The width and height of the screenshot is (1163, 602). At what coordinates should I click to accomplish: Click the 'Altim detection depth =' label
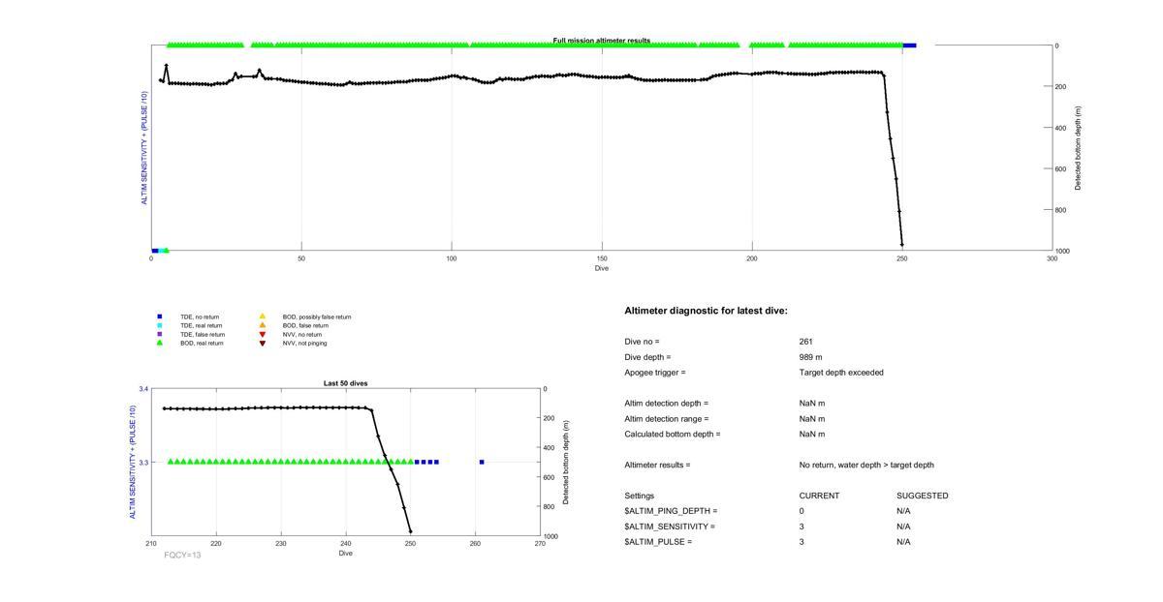pos(667,404)
